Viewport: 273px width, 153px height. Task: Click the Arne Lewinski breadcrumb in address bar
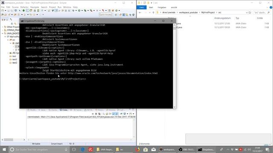(x=169, y=12)
